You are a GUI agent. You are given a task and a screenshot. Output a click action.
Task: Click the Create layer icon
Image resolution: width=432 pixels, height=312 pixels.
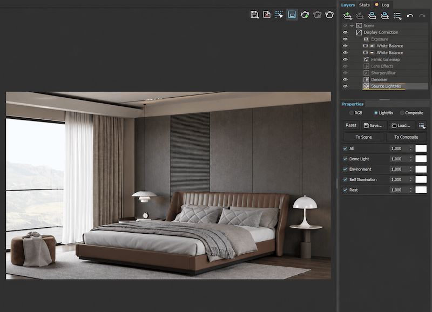coord(347,16)
